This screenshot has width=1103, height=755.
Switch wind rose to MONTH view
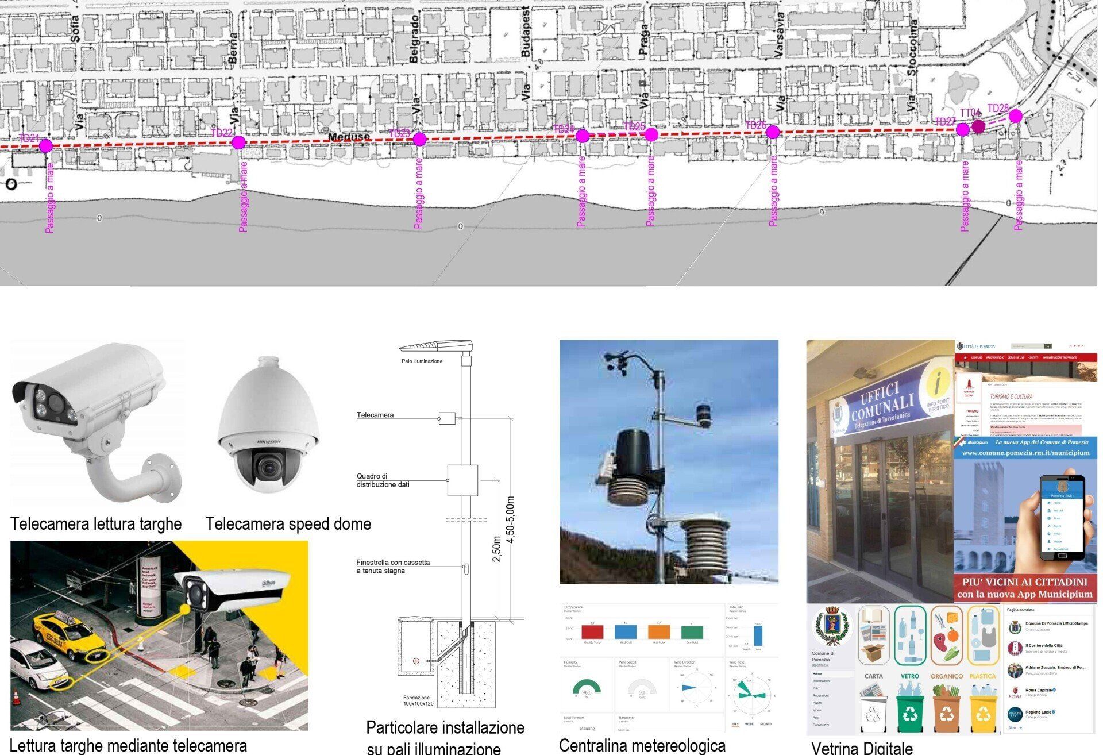tap(766, 724)
